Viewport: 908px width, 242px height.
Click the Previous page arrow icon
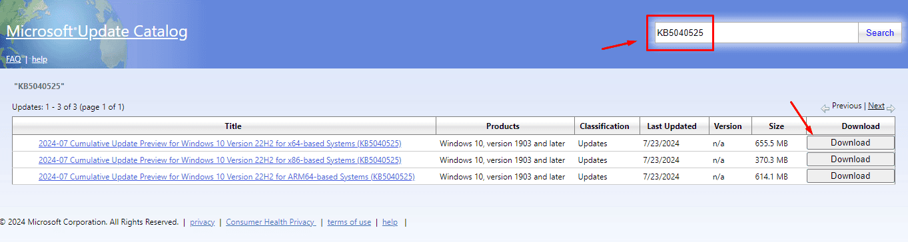825,108
